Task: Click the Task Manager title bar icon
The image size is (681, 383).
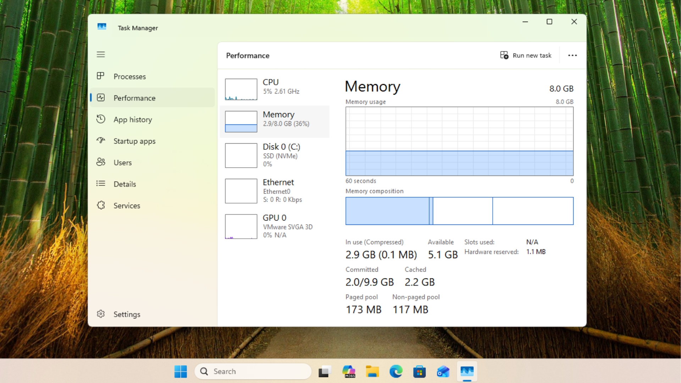Action: coord(102,27)
